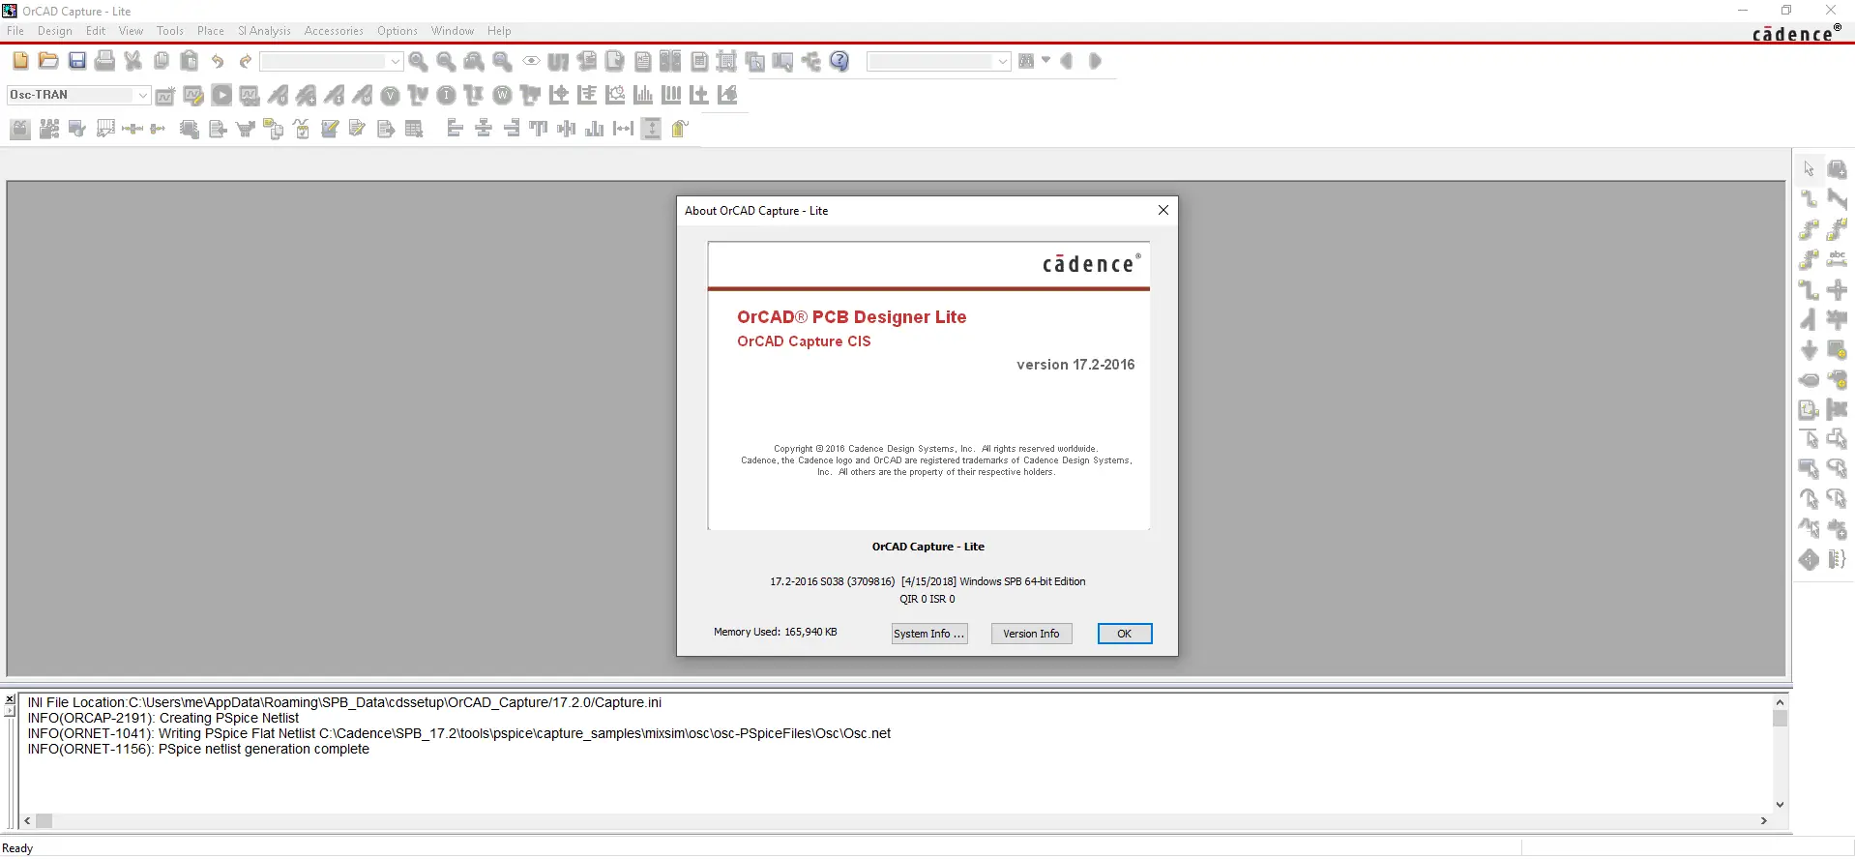Click the 'Creating PSpice Netlist' log line
The height and width of the screenshot is (859, 1855).
click(163, 718)
